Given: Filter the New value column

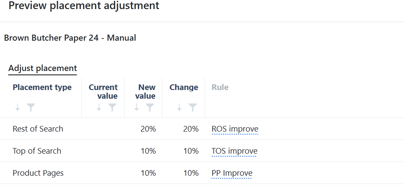Looking at the screenshot, I should click(150, 107).
